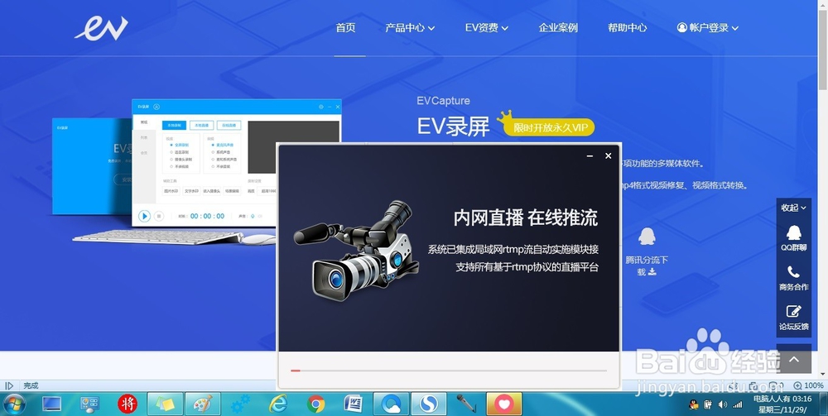Click the back-to-top arrow button
The image size is (828, 416).
[x=794, y=359]
